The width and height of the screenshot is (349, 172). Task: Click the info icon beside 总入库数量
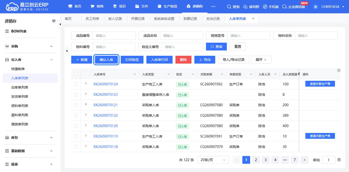299,74
